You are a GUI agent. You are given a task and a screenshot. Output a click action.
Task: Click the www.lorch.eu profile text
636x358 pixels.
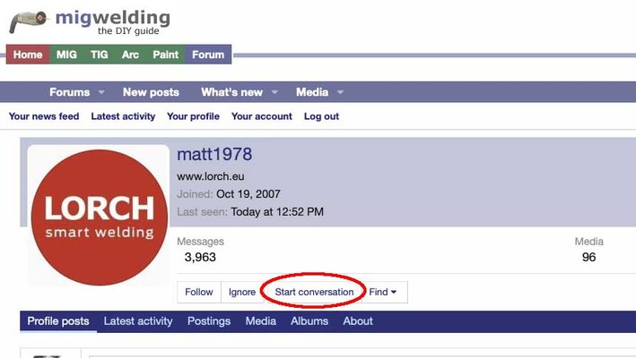pyautogui.click(x=211, y=176)
